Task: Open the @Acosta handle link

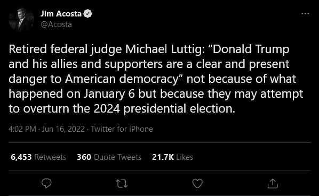Action: [x=56, y=24]
